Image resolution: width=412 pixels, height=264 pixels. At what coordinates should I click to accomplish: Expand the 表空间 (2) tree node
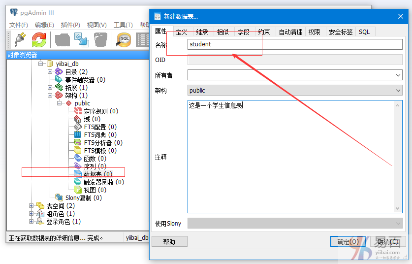32,205
